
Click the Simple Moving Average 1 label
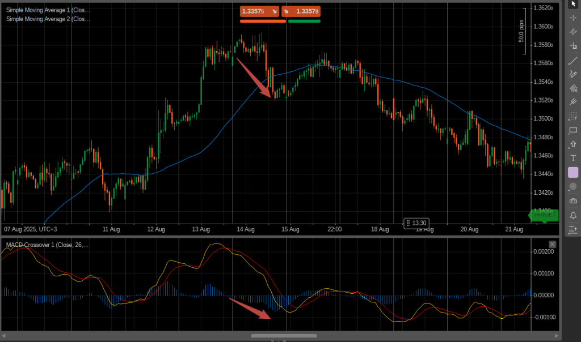point(48,10)
